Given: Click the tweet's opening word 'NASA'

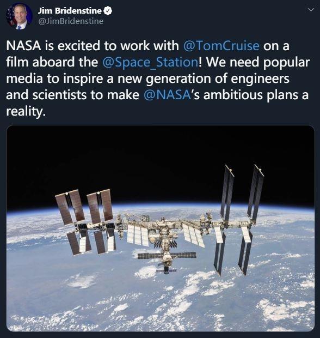Looking at the screenshot, I should 23,46.
